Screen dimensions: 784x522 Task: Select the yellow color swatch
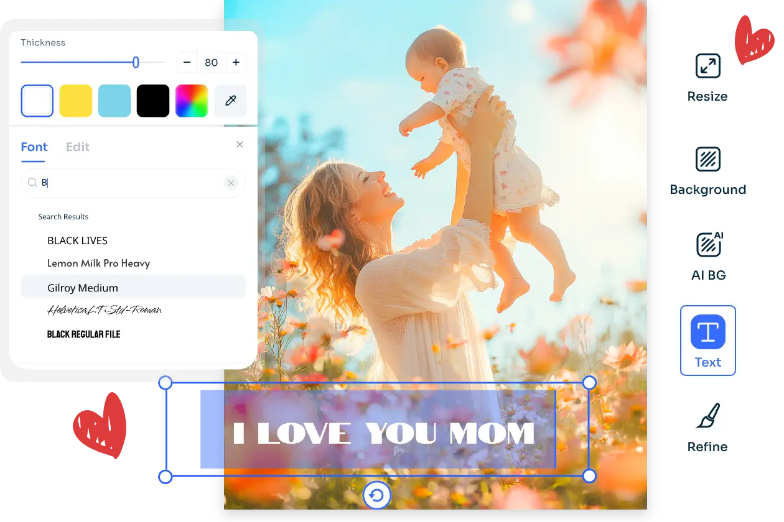click(x=76, y=101)
